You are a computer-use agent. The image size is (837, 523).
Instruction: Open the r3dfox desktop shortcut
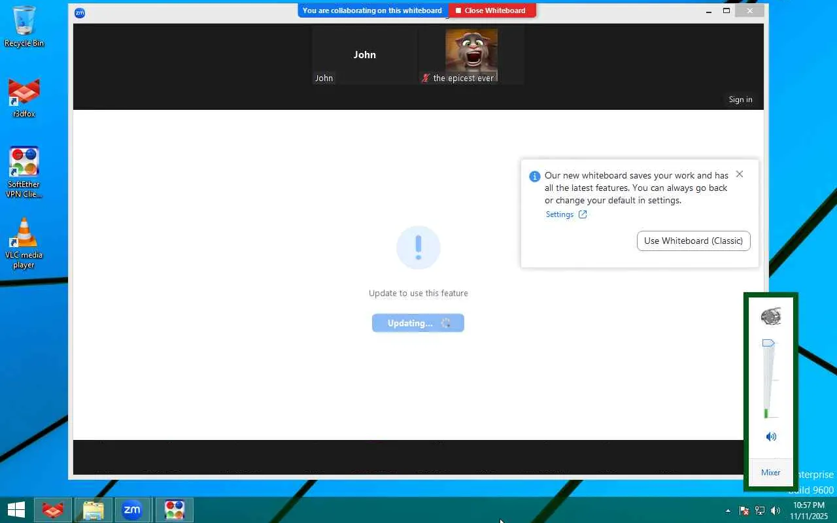click(24, 97)
